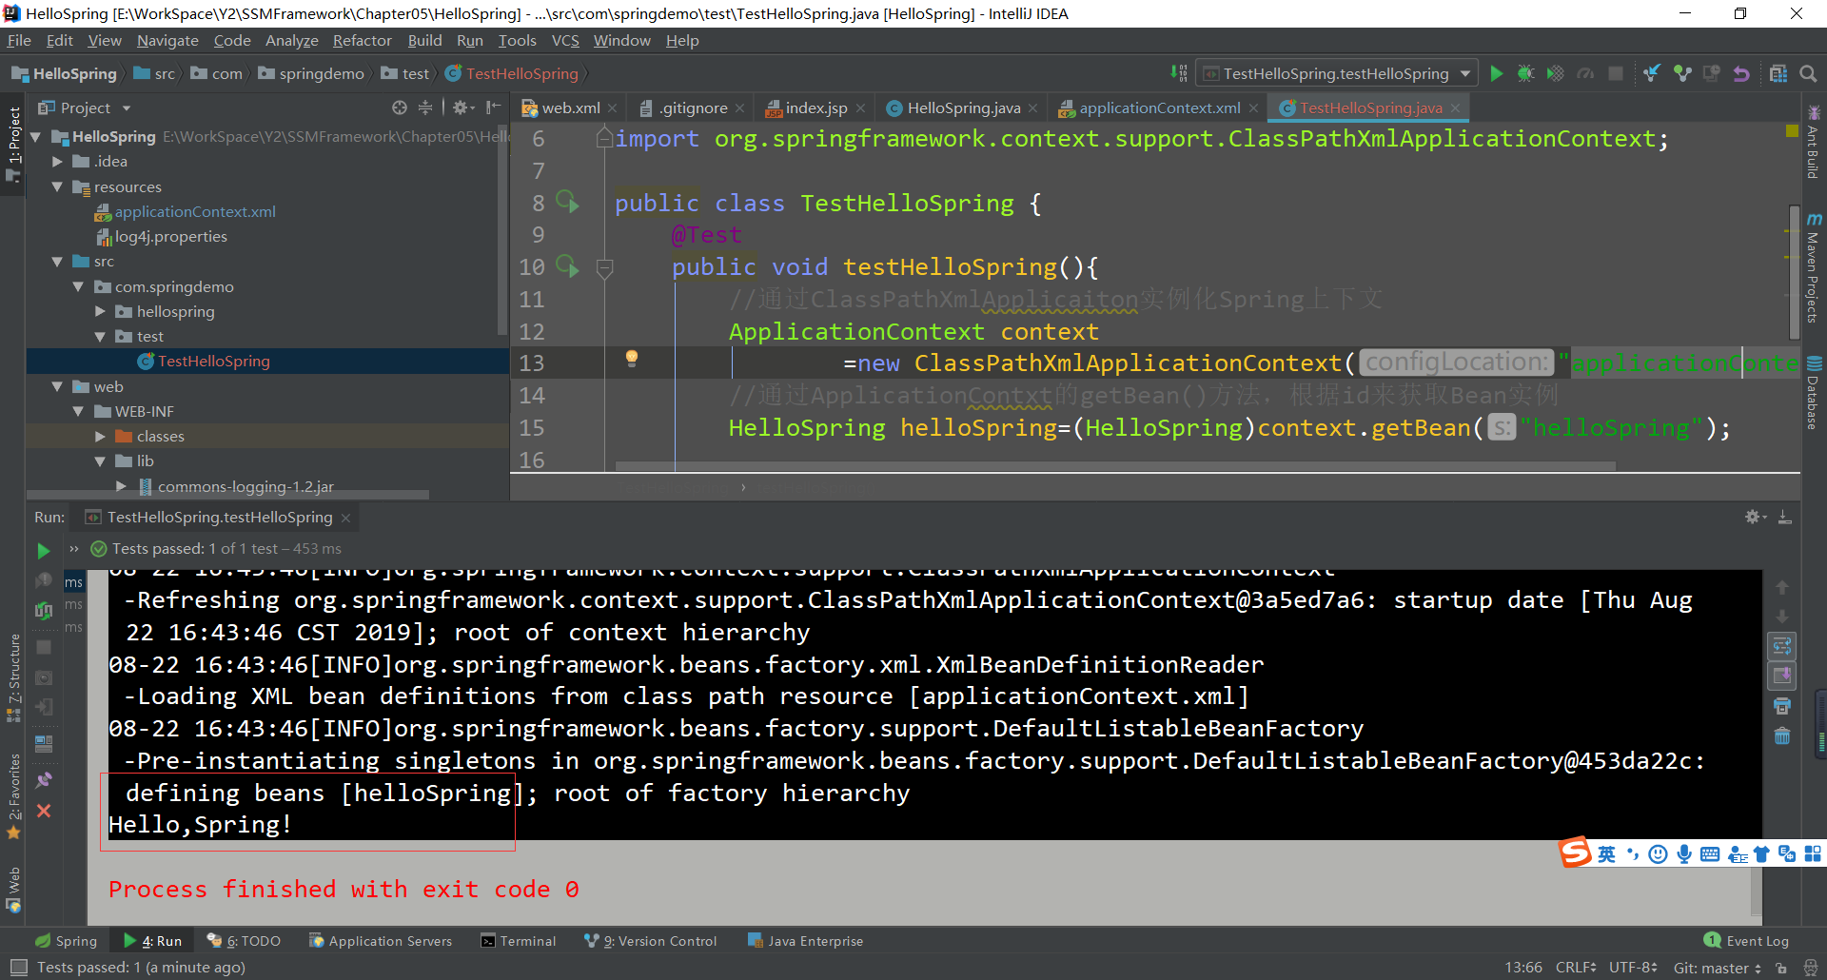
Task: Click Sogou microphone voice input icon
Action: 1684,854
